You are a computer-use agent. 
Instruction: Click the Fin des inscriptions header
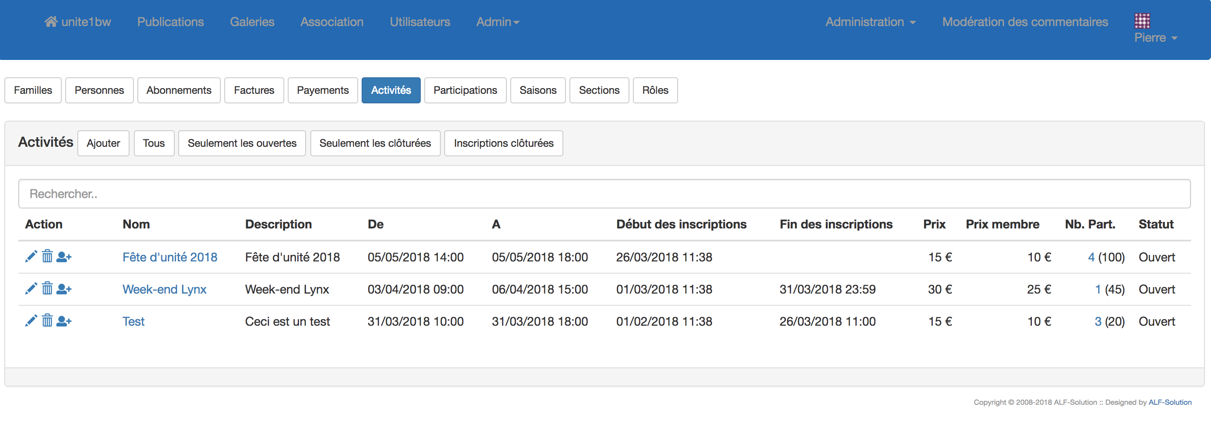click(x=836, y=225)
